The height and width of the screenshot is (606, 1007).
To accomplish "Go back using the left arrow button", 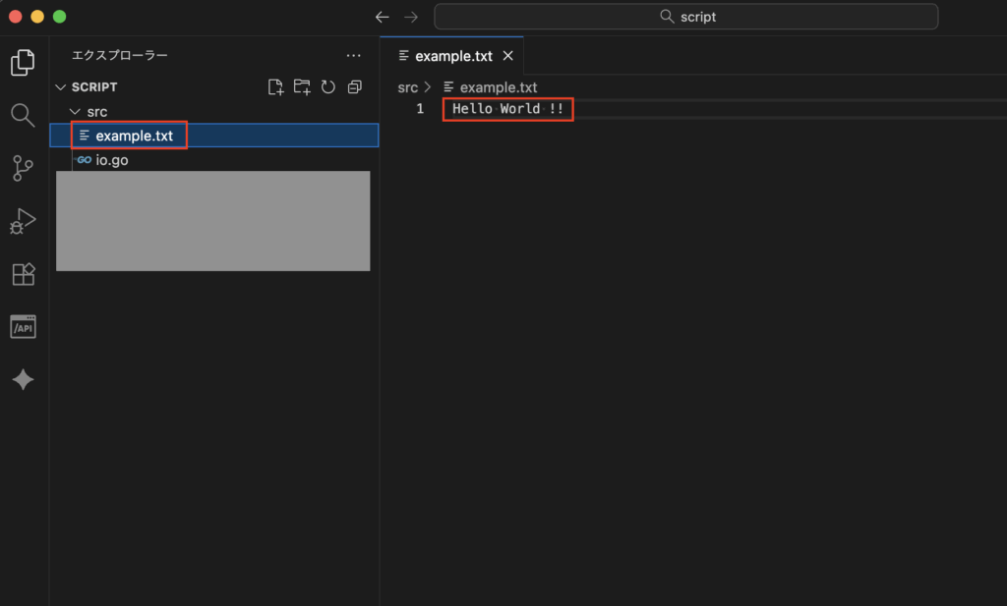I will 383,17.
